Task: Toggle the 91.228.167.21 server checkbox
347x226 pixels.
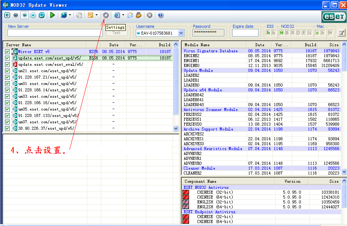Action: [7, 77]
